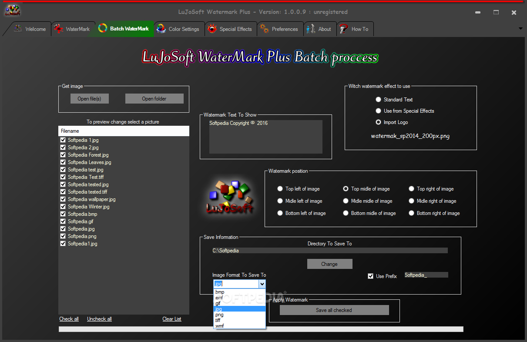The width and height of the screenshot is (527, 342).
Task: Uncheck Softpedia.bmp checkbox
Action: click(x=63, y=214)
